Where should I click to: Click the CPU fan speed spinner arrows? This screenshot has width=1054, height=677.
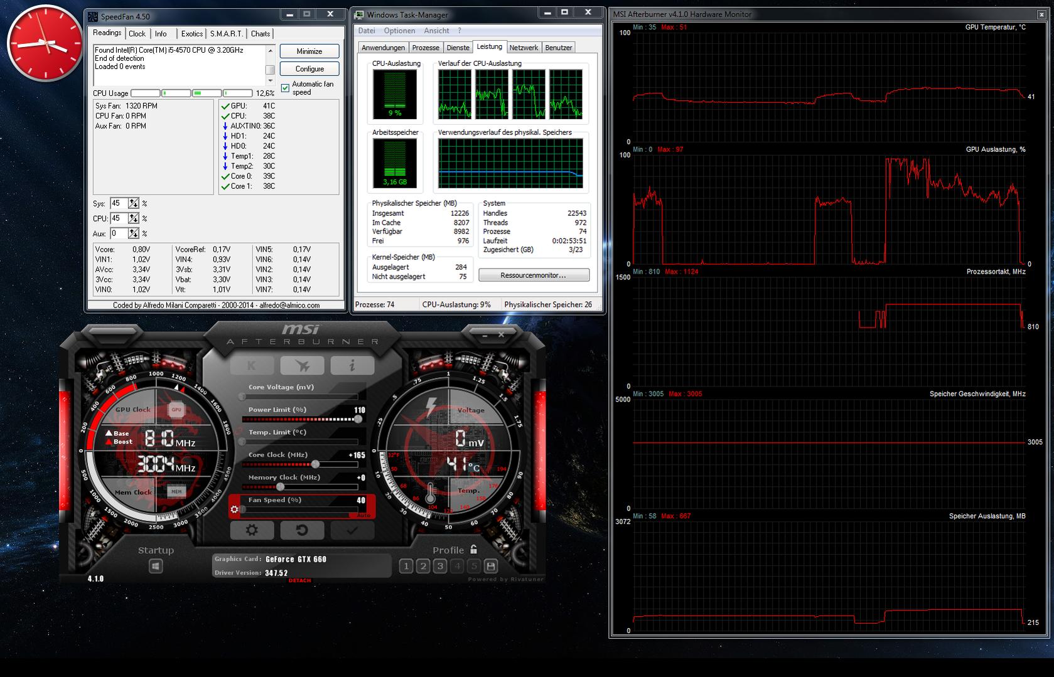coord(134,218)
